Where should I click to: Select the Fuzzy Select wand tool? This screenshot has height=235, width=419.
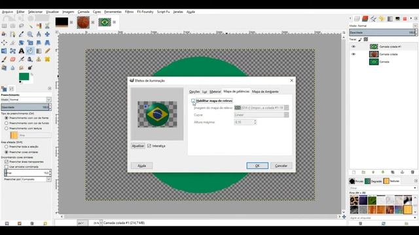pyautogui.click(x=30, y=26)
